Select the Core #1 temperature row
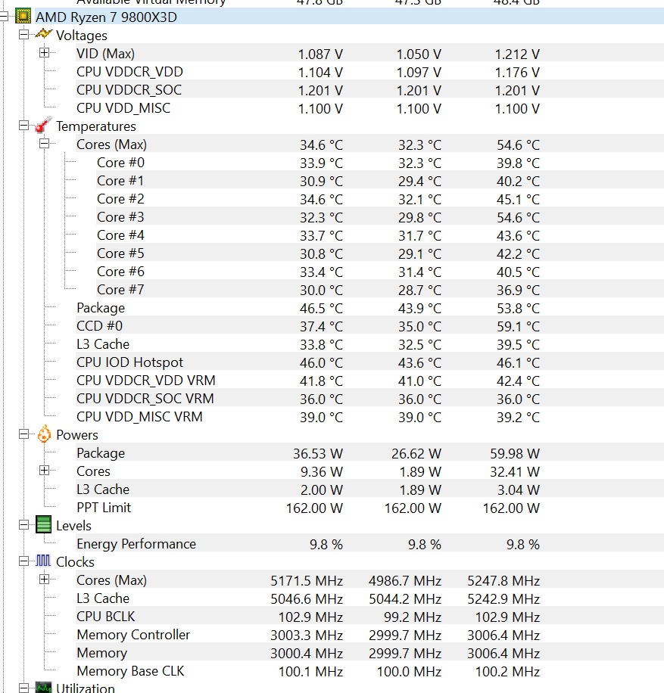664x693 pixels. tap(380, 181)
